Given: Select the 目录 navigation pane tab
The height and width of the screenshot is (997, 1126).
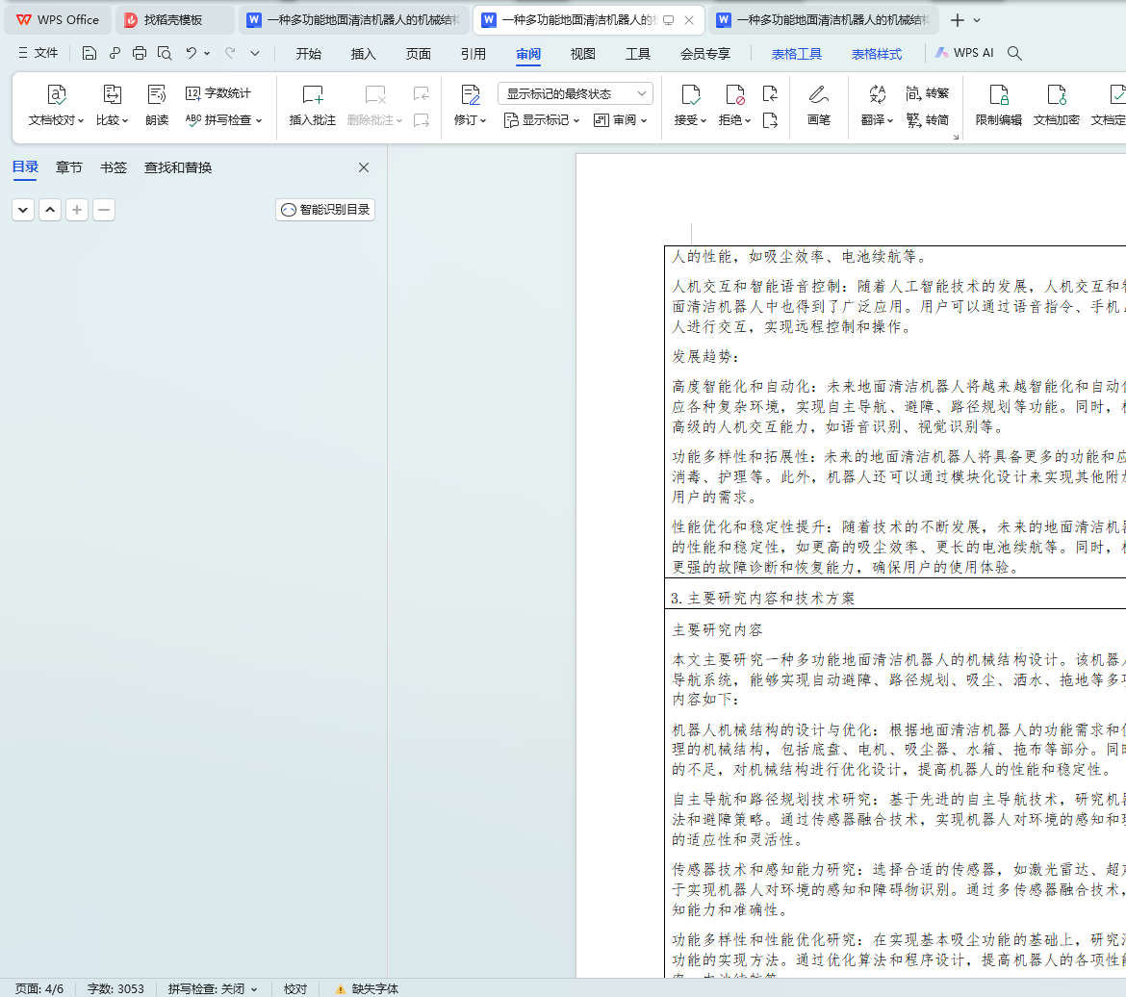Looking at the screenshot, I should 25,167.
